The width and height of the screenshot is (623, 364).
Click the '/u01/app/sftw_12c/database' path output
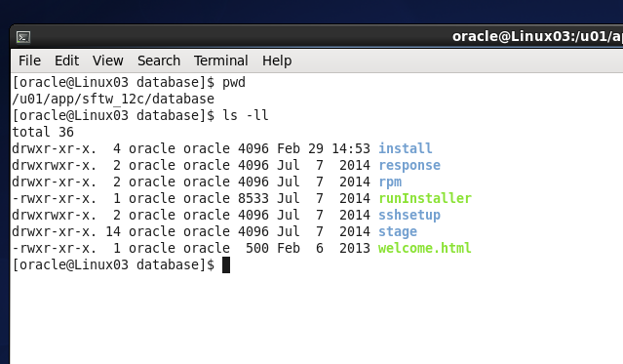(x=113, y=99)
